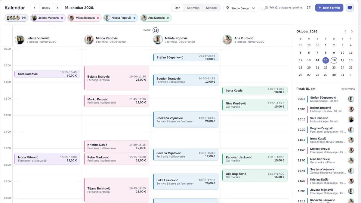
Task: Toggle Jelena Vuković staff filter chip
Action: pyautogui.click(x=48, y=18)
